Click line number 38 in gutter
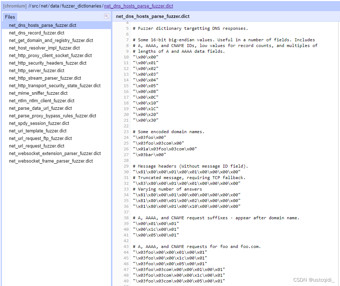Image resolution: width=340 pixels, height=286 pixels. [126, 218]
